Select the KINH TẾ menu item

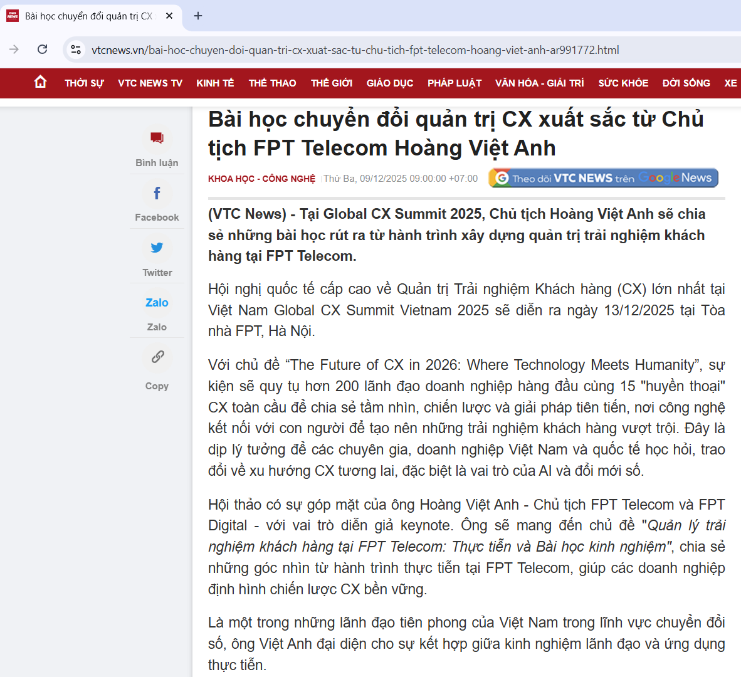tap(215, 83)
